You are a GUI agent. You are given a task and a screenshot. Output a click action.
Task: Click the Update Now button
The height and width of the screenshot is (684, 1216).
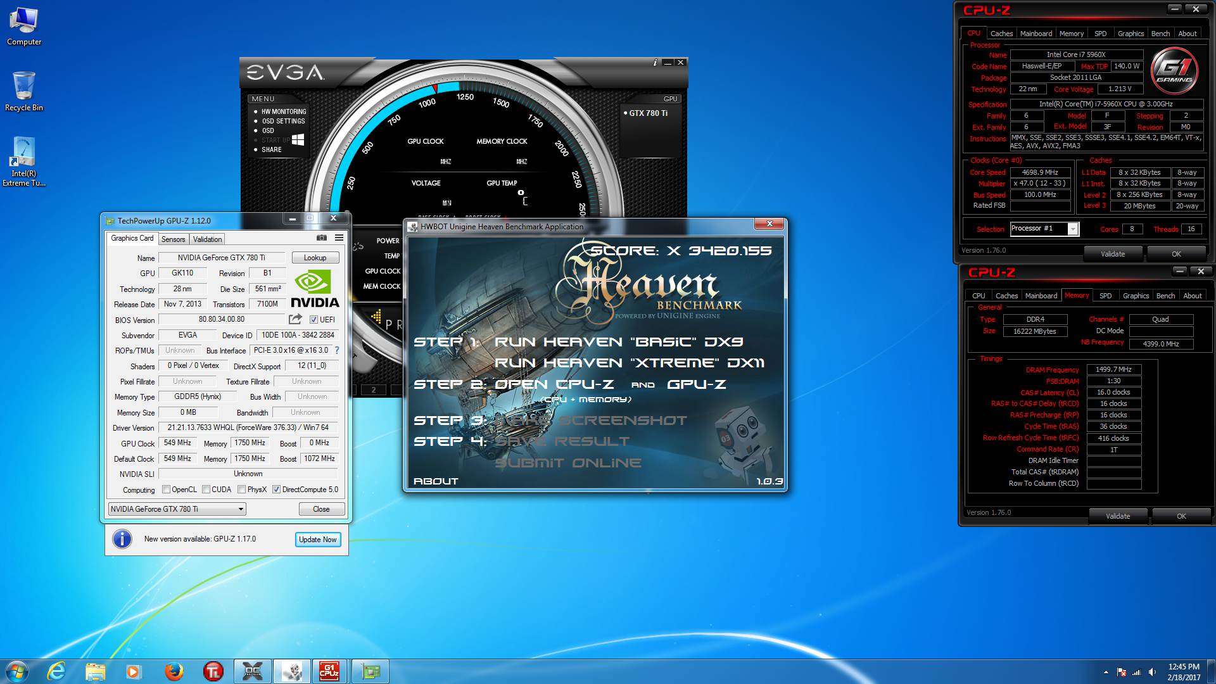317,540
